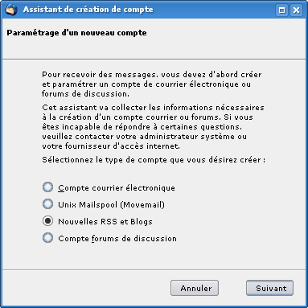This screenshot has width=308, height=308.
Task: Click the "Assistant de création de compte" title text
Action: 88,10
